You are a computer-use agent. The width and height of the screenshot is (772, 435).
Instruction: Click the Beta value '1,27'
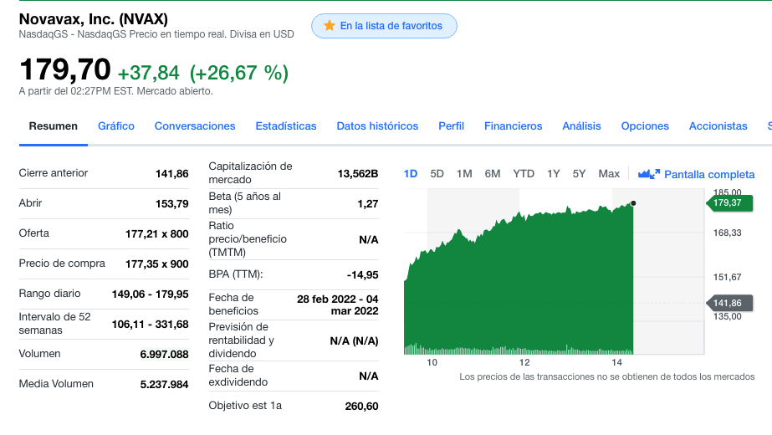368,204
